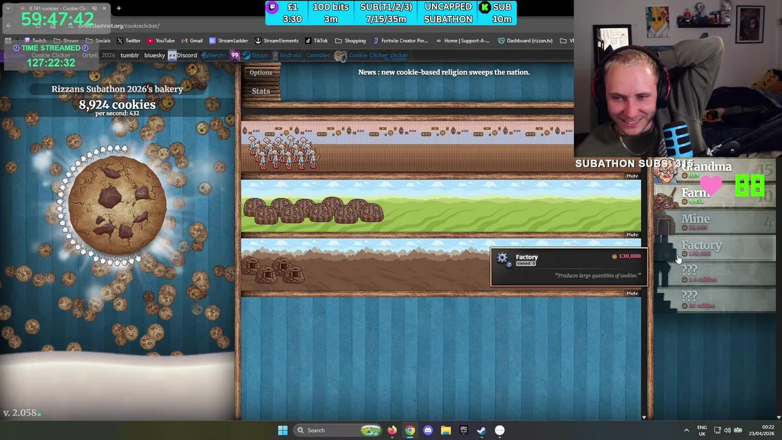Open the volume control in system tray
The image size is (782, 440).
(728, 430)
